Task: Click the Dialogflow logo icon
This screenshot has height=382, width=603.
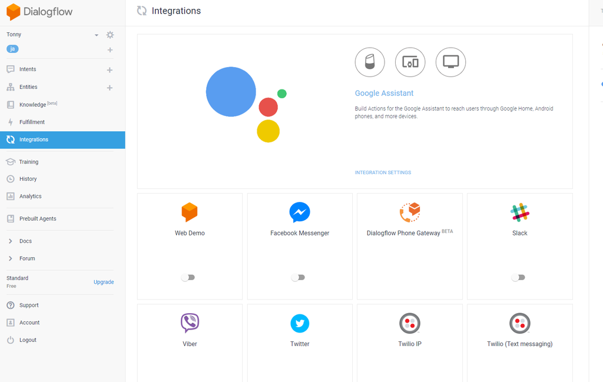Action: pyautogui.click(x=14, y=12)
